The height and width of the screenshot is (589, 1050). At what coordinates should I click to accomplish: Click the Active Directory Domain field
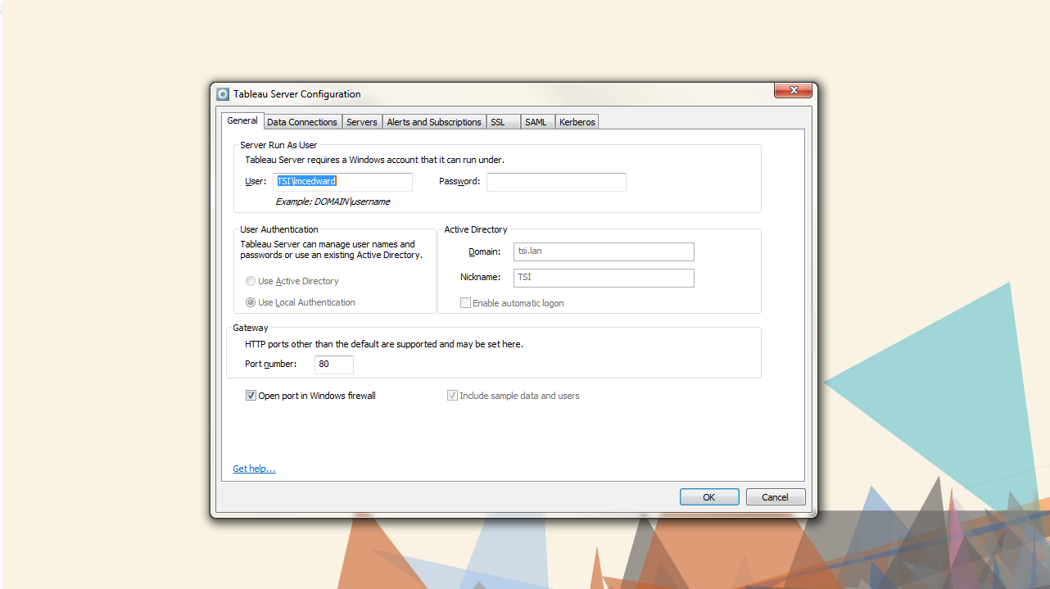click(x=604, y=251)
